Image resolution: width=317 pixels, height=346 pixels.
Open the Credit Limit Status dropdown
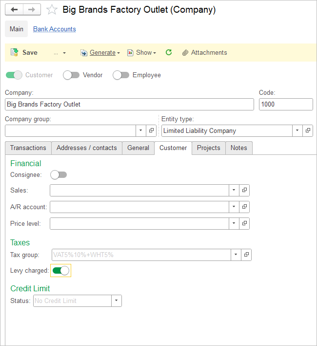point(117,301)
